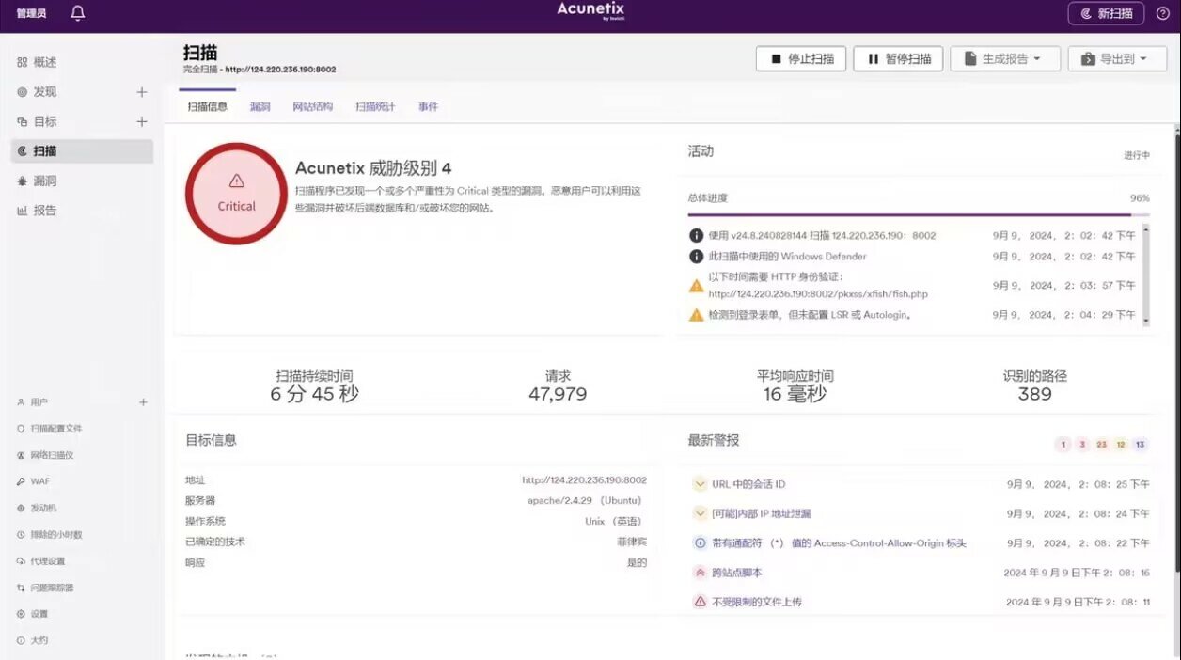Click the 排除的小时数 clock icon
Image resolution: width=1181 pixels, height=660 pixels.
coord(21,534)
